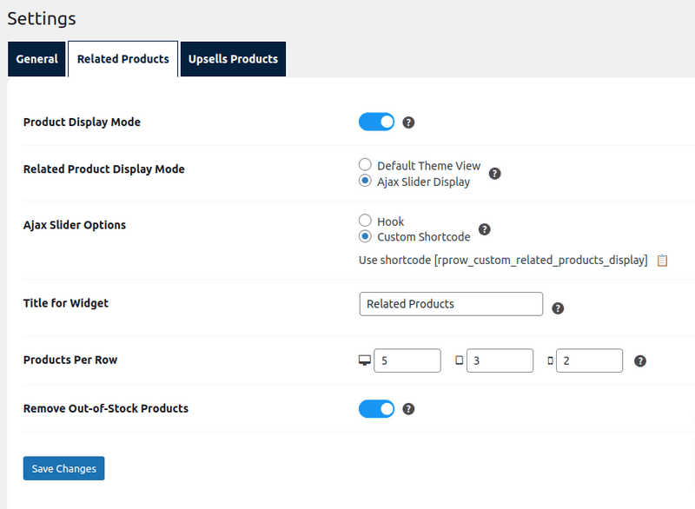Disable the Remove Out-of-Stock Products switch
This screenshot has width=695, height=509.
376,409
